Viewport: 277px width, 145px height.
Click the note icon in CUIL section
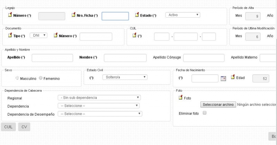tap(134, 35)
